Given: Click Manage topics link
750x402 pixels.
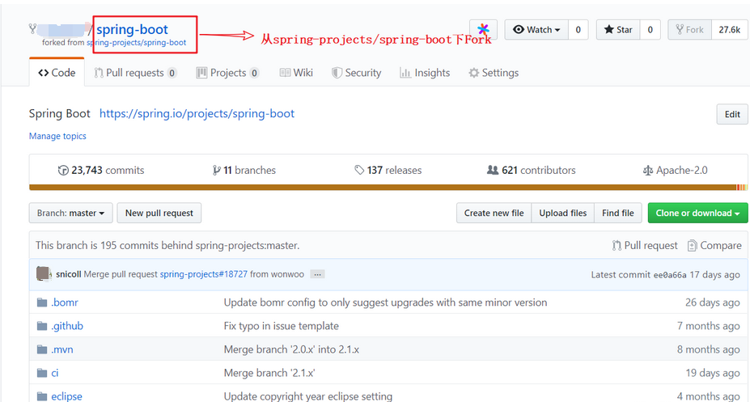Looking at the screenshot, I should tap(57, 136).
